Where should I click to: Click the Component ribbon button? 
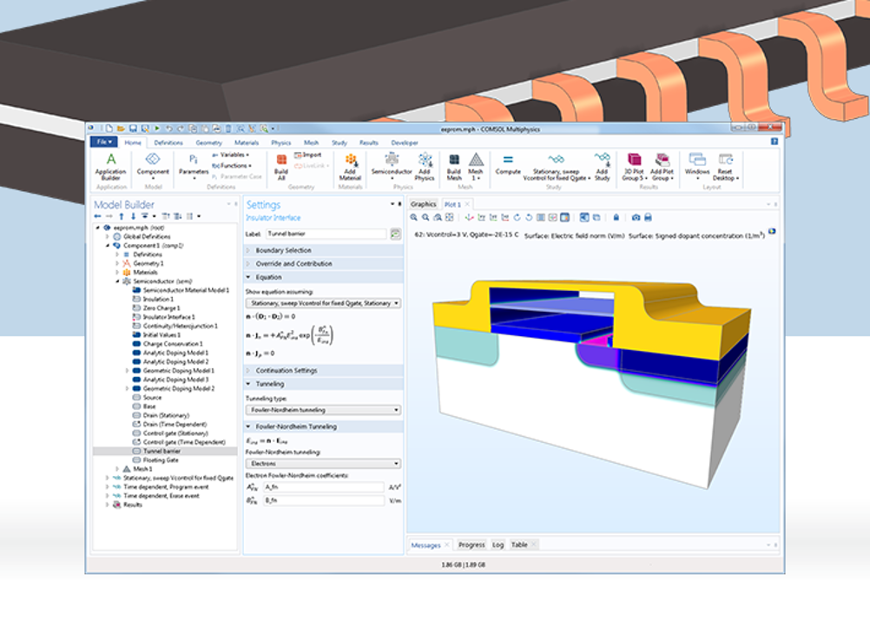tap(153, 164)
